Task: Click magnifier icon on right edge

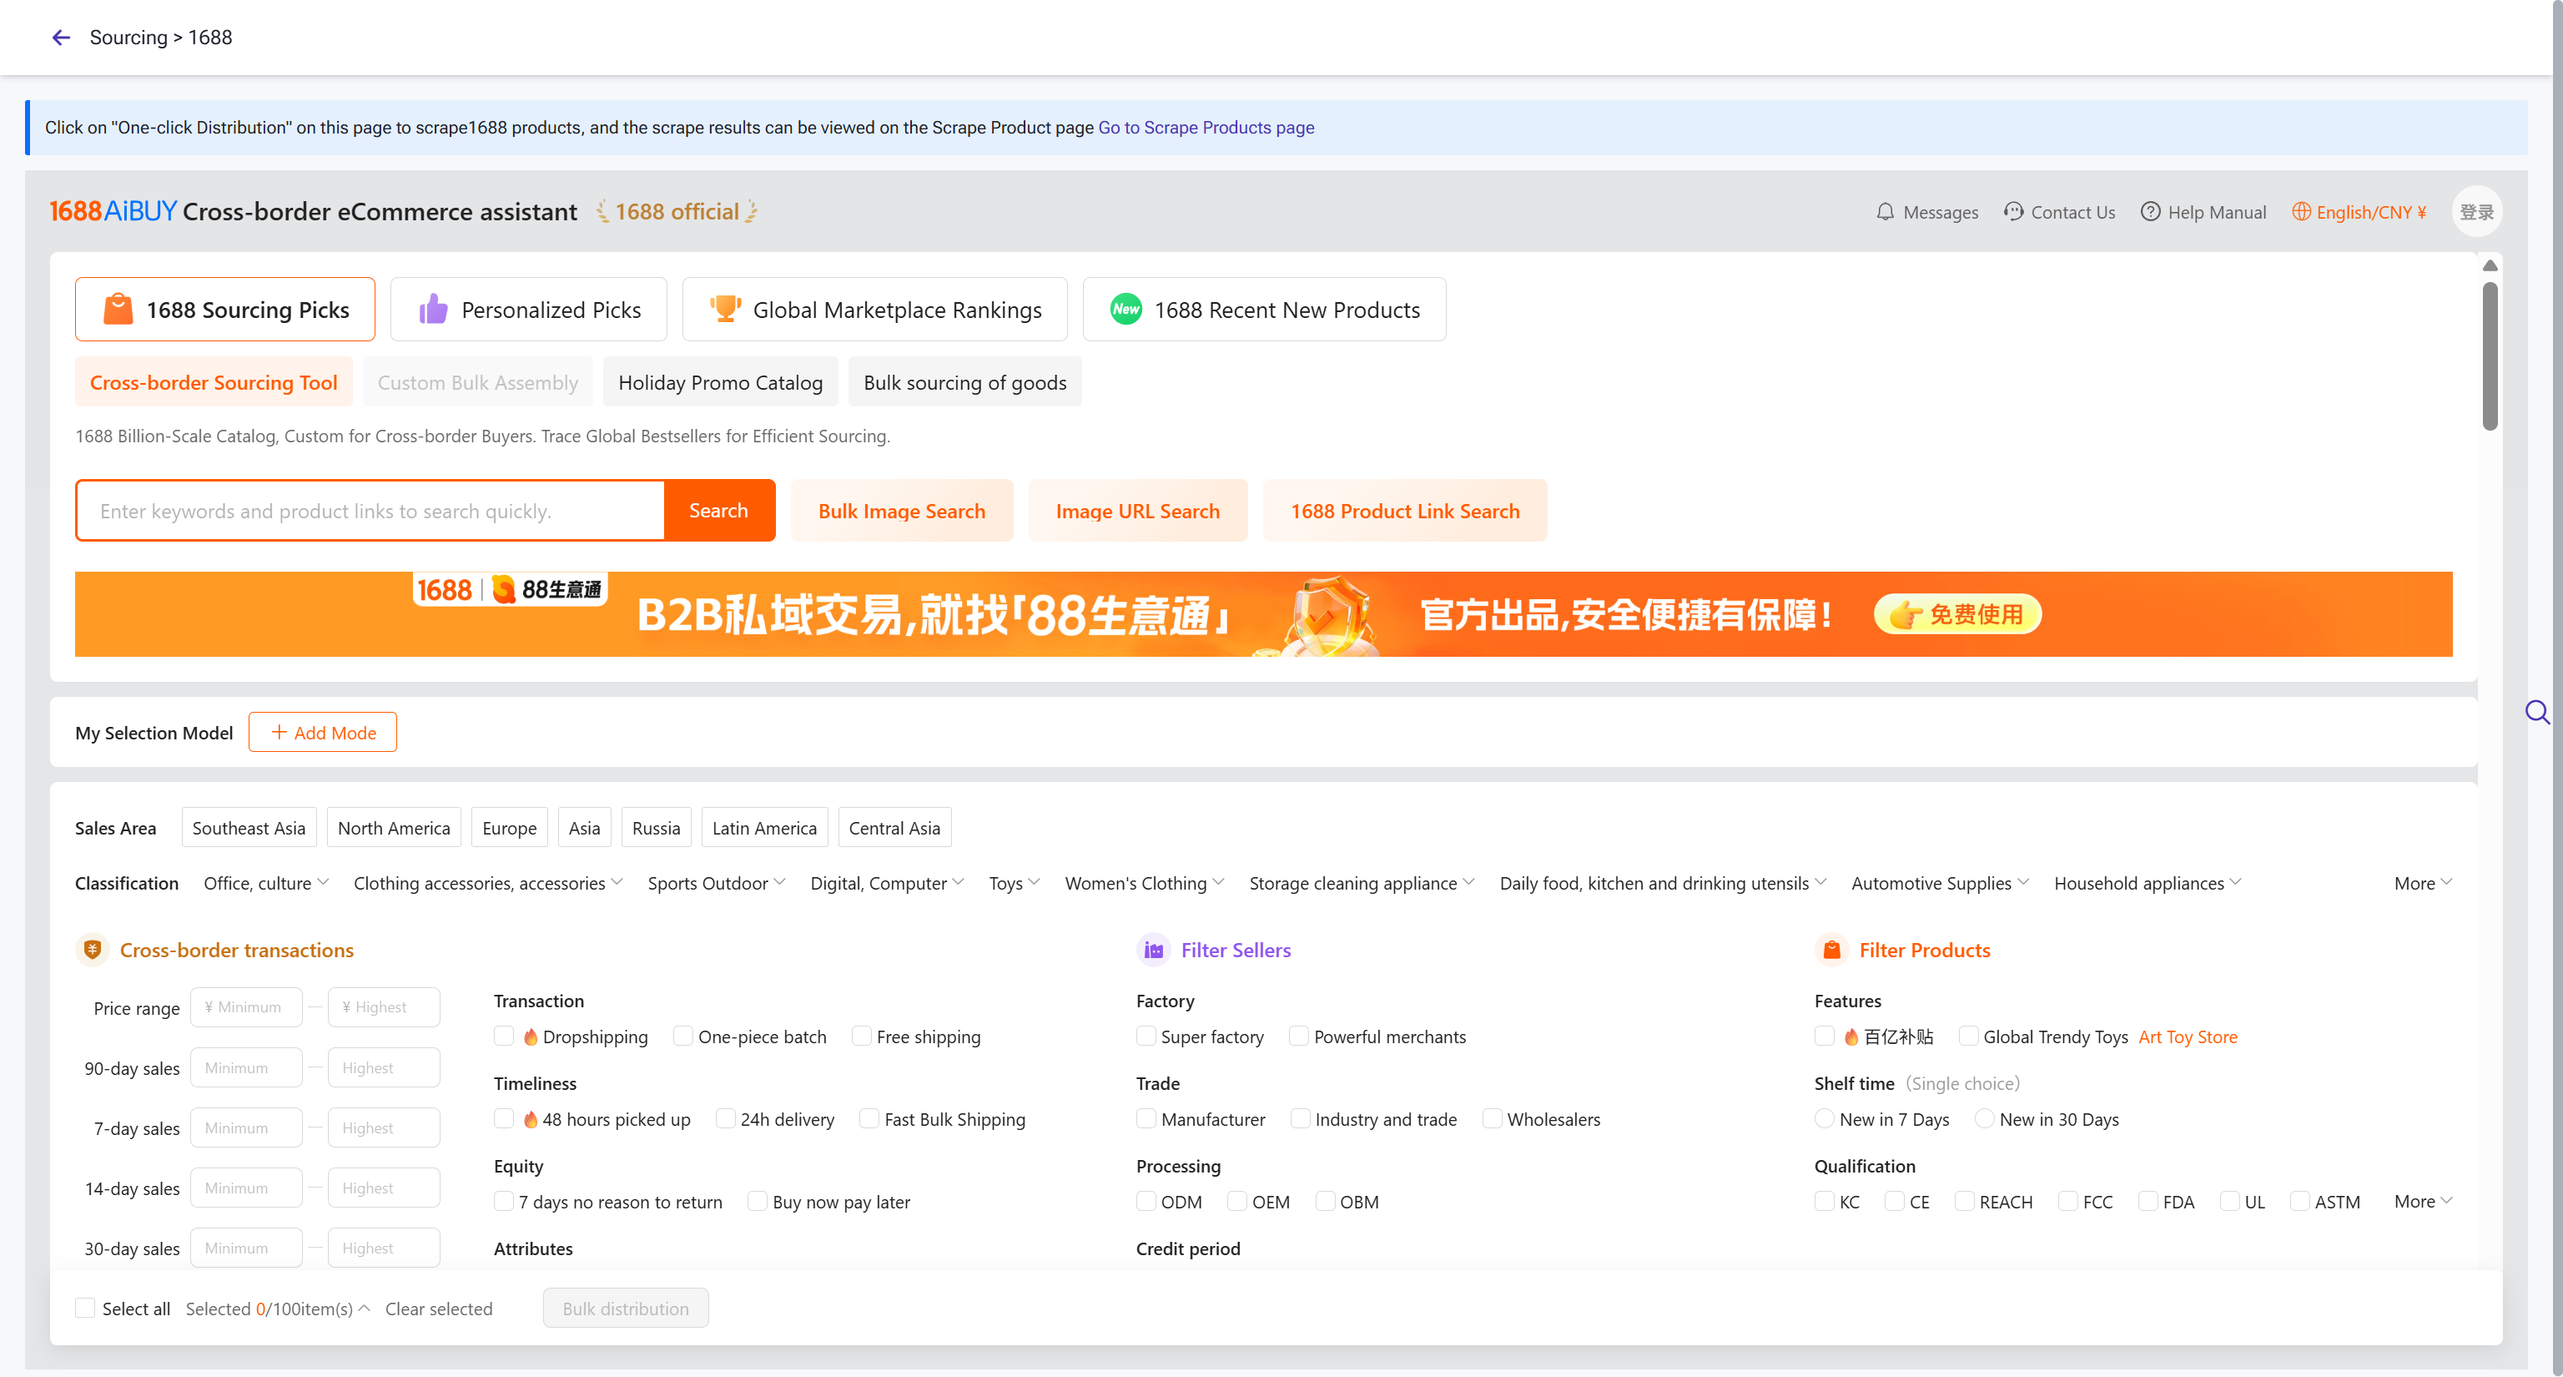Action: [x=2537, y=713]
